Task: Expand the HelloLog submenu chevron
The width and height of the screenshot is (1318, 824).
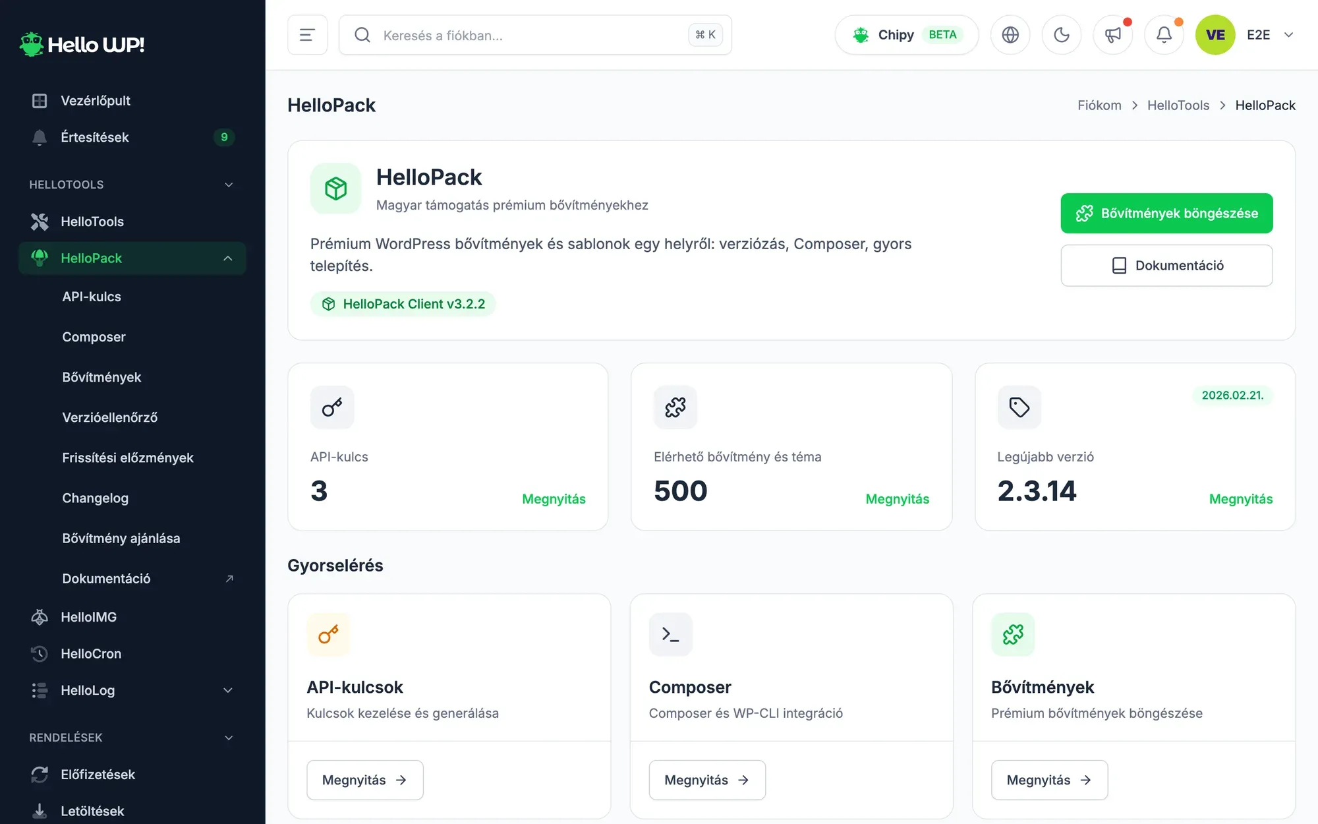Action: 228,690
